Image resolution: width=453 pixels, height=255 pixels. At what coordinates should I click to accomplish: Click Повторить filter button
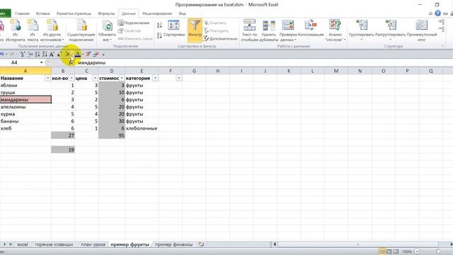(x=216, y=30)
